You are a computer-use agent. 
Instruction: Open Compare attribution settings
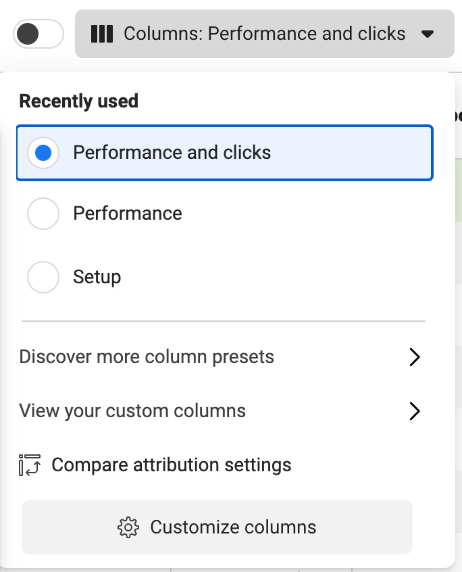tap(171, 465)
